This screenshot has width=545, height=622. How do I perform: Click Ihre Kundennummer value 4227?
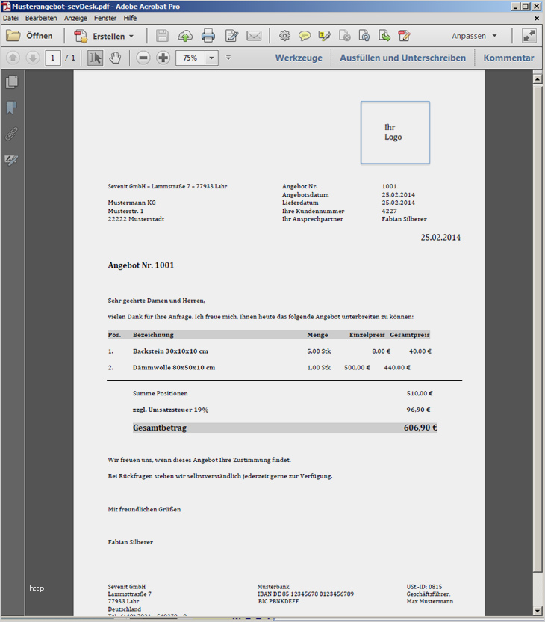click(x=389, y=211)
